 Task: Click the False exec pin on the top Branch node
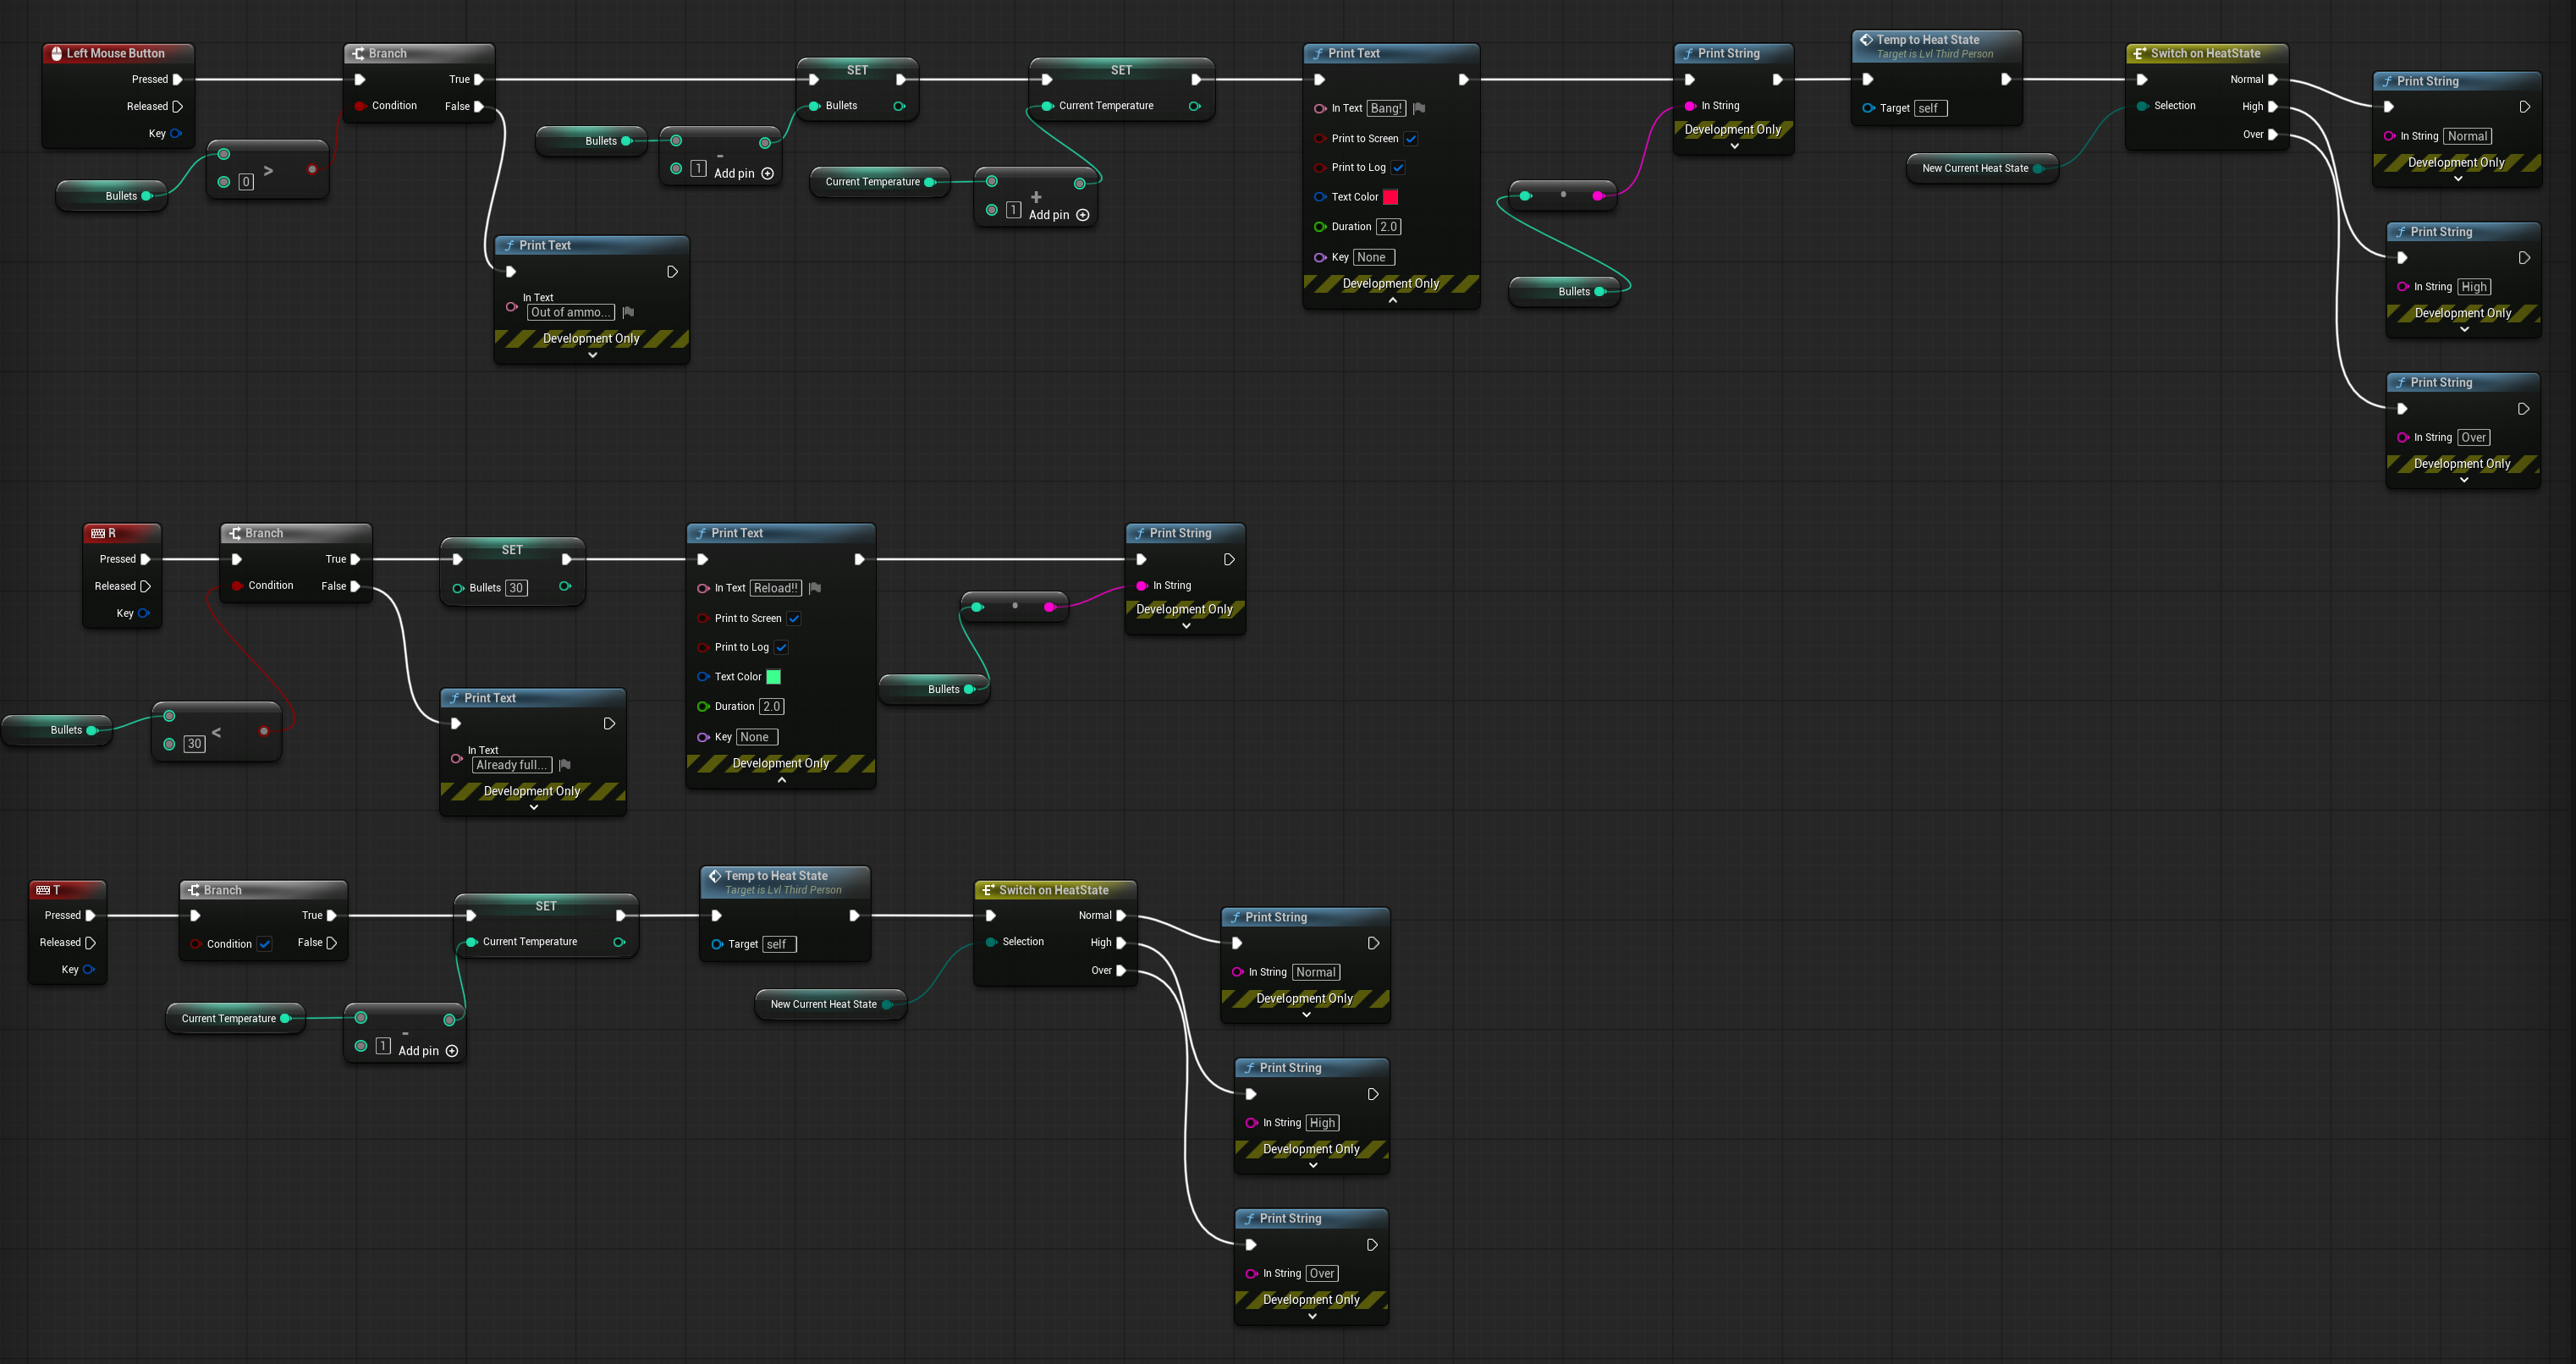tap(478, 106)
